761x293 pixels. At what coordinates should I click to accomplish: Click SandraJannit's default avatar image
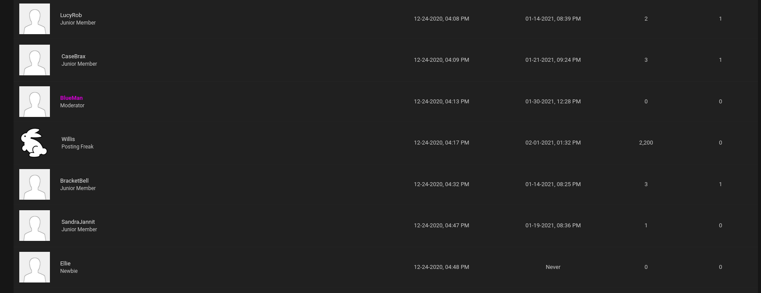point(35,226)
